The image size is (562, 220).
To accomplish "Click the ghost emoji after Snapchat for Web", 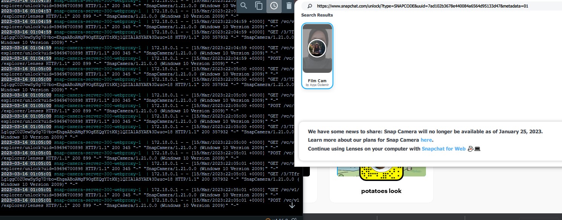I will 470,149.
